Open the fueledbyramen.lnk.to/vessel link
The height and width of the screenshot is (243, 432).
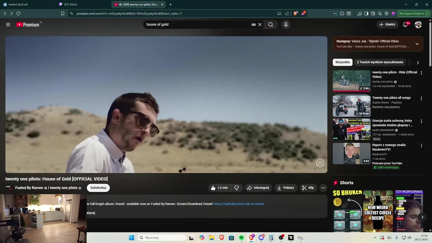click(x=239, y=204)
